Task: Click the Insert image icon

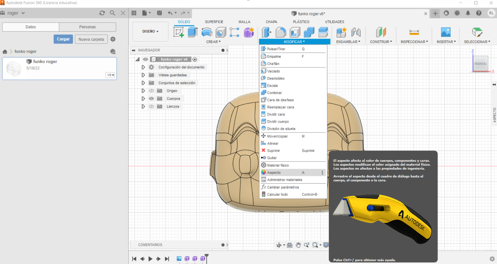Action: pyautogui.click(x=445, y=32)
